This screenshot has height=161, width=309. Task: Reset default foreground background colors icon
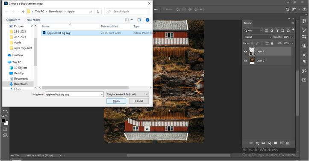[x=3, y=116]
